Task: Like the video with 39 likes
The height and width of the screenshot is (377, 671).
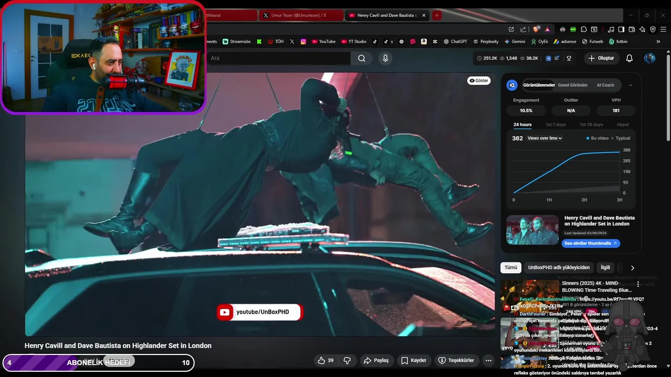Action: (326, 360)
